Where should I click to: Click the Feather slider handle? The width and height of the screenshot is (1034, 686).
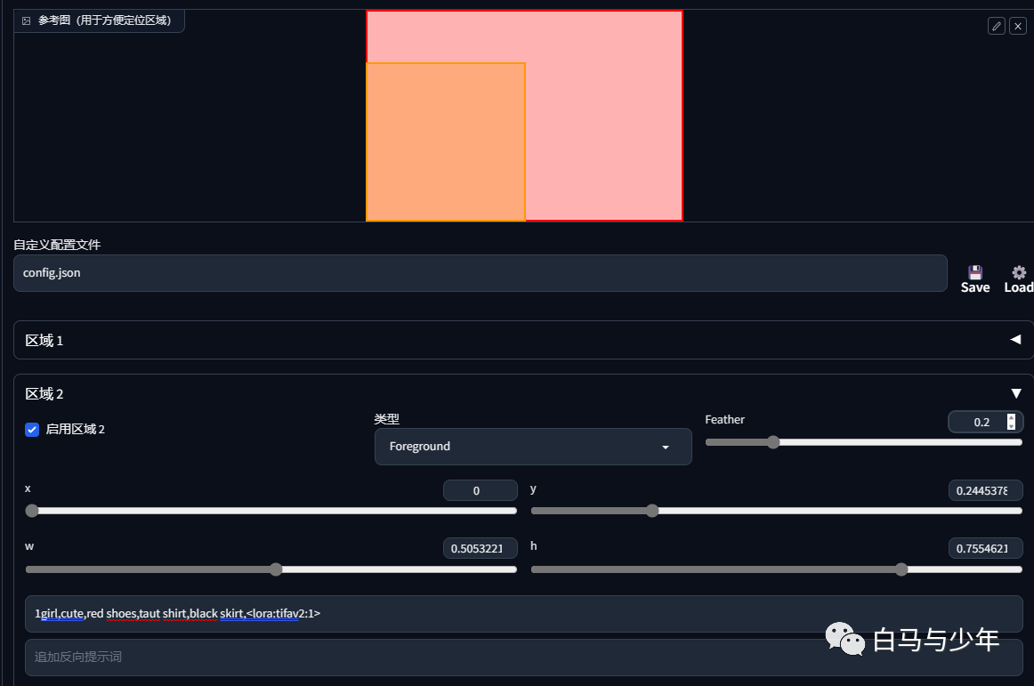click(773, 442)
